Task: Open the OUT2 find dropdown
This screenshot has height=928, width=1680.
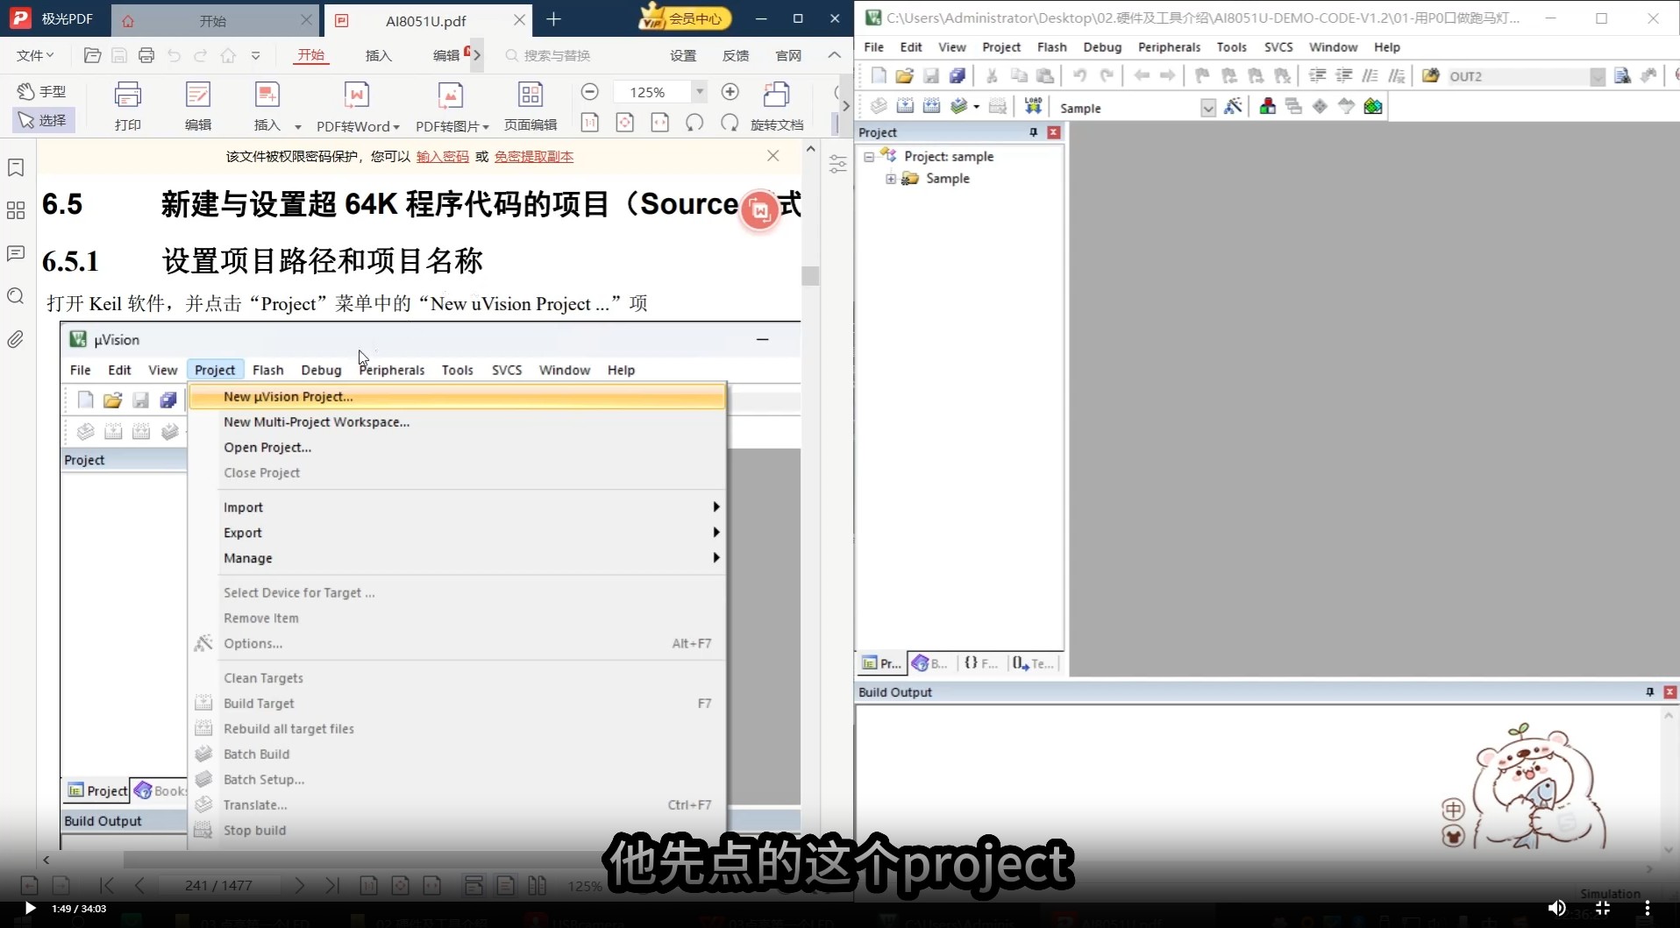Action: [1598, 77]
